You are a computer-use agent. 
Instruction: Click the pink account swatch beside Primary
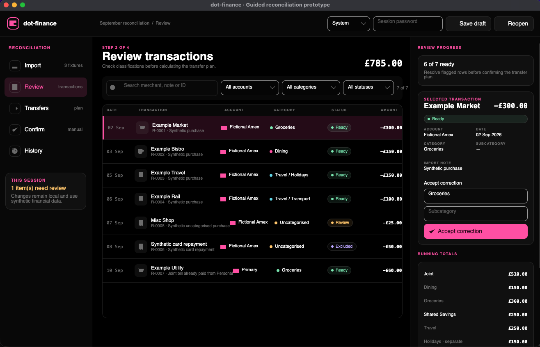pos(236,271)
